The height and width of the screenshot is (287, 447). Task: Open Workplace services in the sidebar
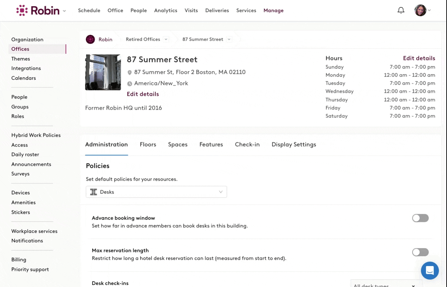point(34,231)
